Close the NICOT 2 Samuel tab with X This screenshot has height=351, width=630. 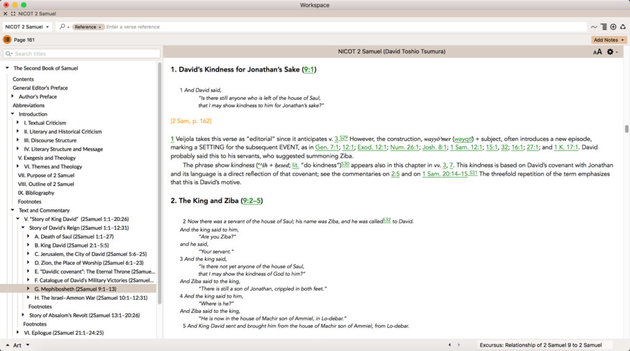[5, 14]
